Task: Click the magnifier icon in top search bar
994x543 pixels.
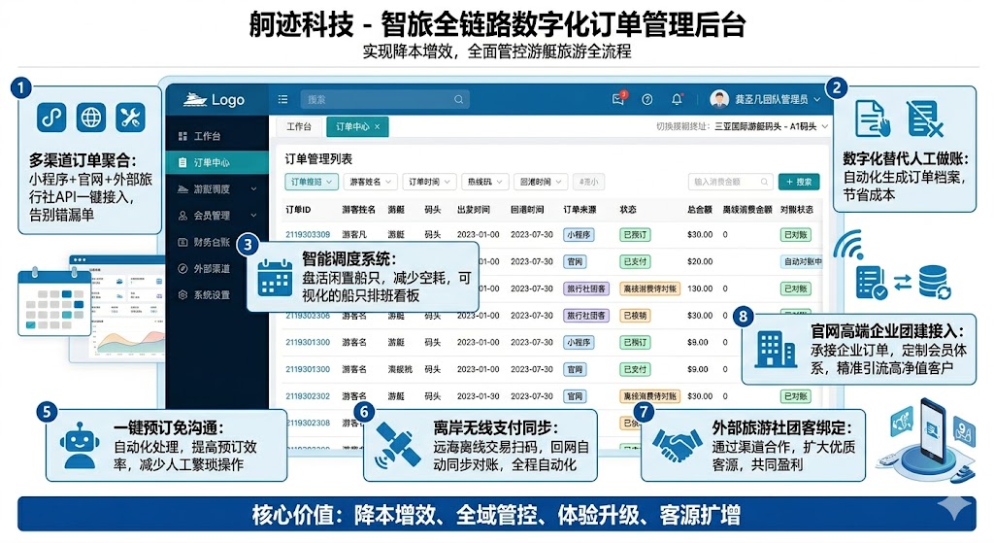Action: (458, 99)
